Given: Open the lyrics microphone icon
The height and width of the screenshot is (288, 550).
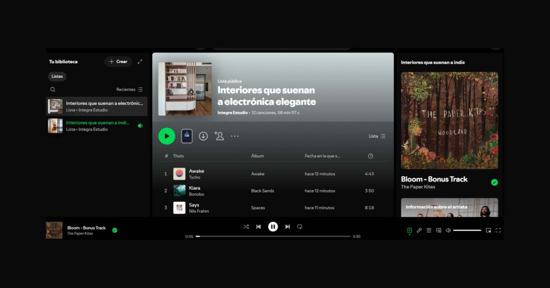Looking at the screenshot, I should coord(419,230).
